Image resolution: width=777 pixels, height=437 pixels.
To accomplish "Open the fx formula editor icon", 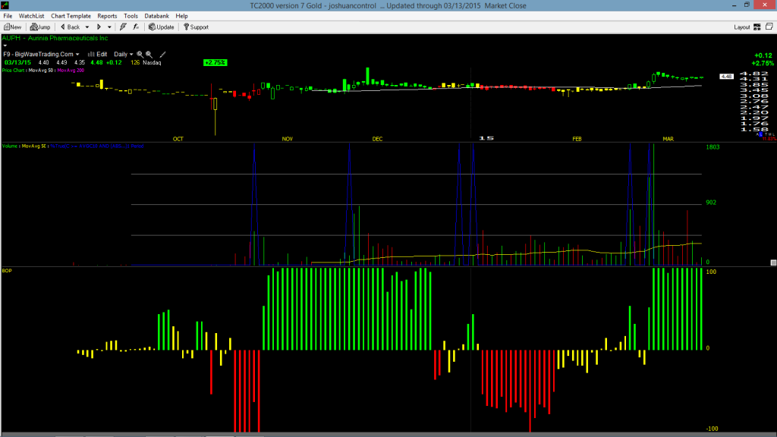I will pos(136,27).
